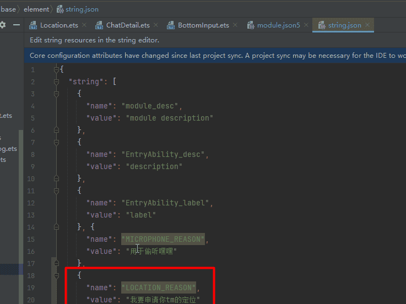The image size is (406, 304).
Task: Collapse the root brace fold on line 1
Action: pos(56,70)
